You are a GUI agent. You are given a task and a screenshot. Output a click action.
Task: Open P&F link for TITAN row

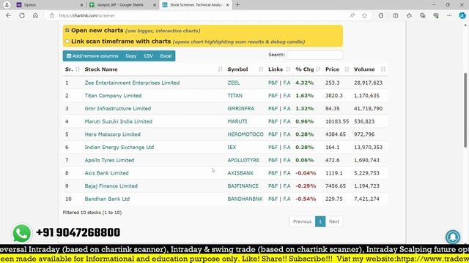pyautogui.click(x=273, y=96)
